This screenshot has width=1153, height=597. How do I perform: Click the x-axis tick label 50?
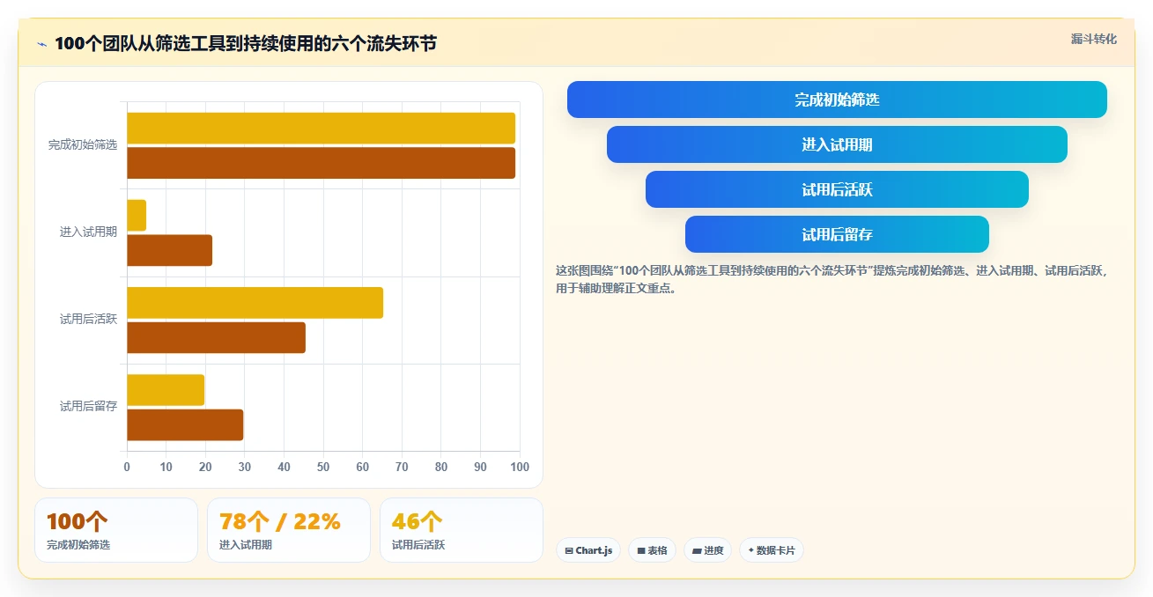(x=323, y=467)
